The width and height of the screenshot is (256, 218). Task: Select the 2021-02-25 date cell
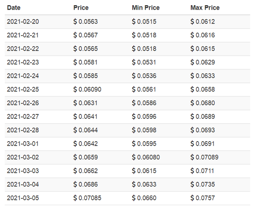point(23,89)
